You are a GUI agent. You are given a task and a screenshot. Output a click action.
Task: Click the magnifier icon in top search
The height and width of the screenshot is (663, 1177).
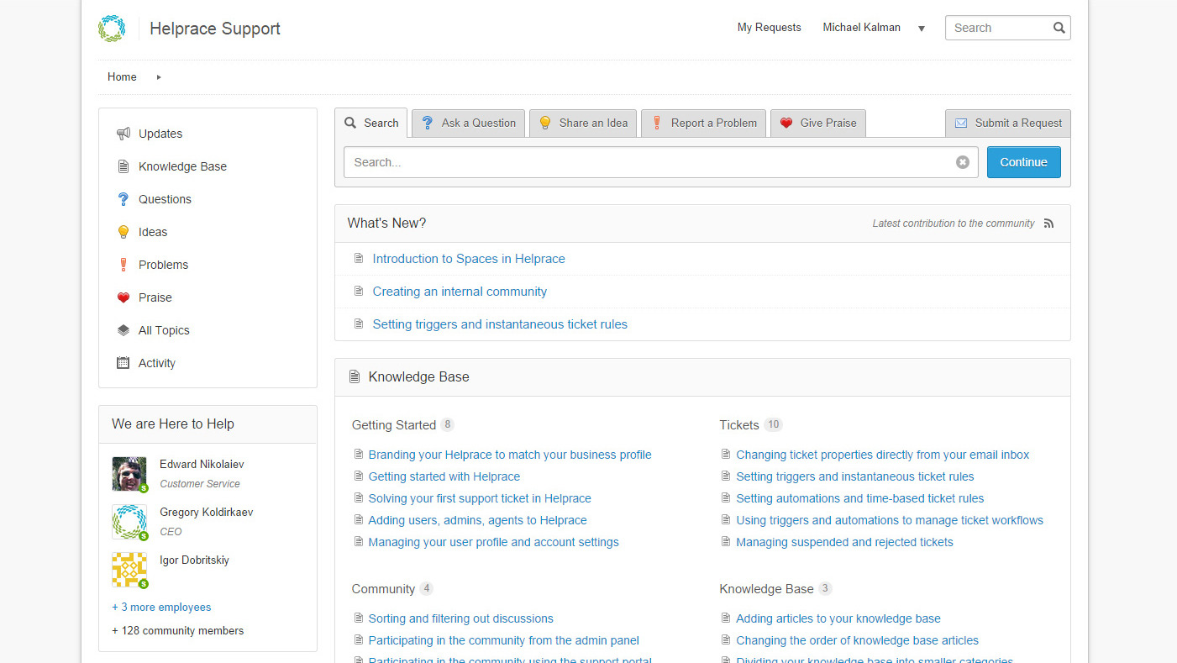click(1059, 28)
